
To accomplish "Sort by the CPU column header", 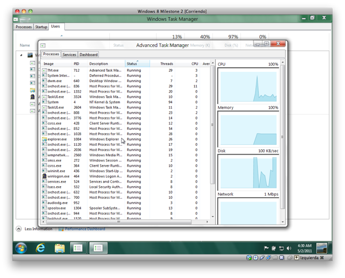I will (x=187, y=64).
